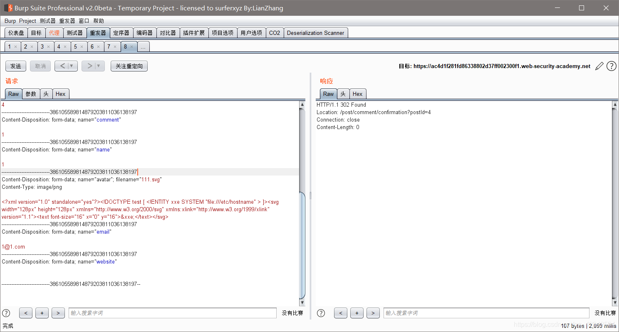
Task: Switch to 代理 tab
Action: coord(54,33)
